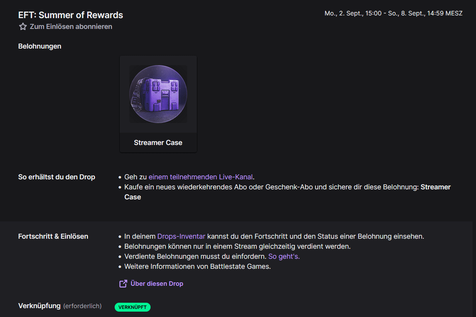Click the 'EFT: Summer of Rewards' campaign title

(x=71, y=15)
